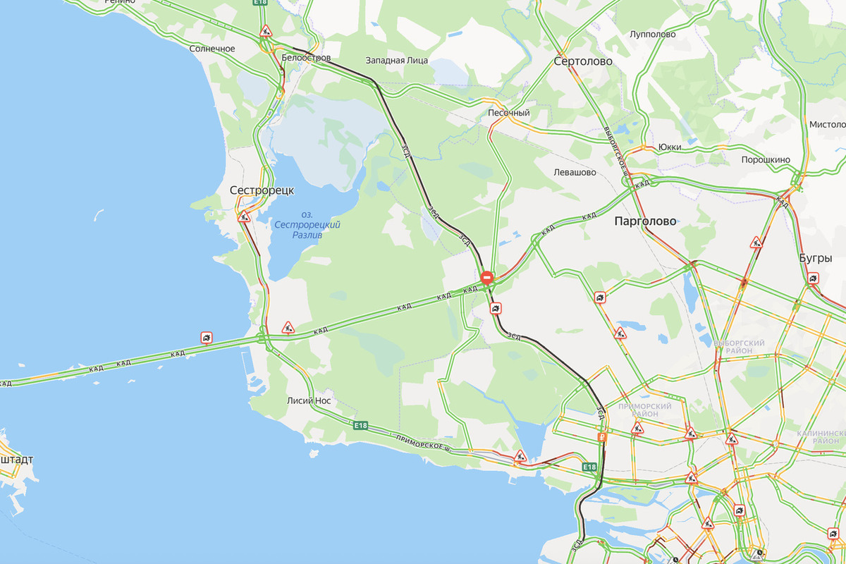The width and height of the screenshot is (846, 564).
Task: Click the Западная Лица label
Action: tap(397, 60)
